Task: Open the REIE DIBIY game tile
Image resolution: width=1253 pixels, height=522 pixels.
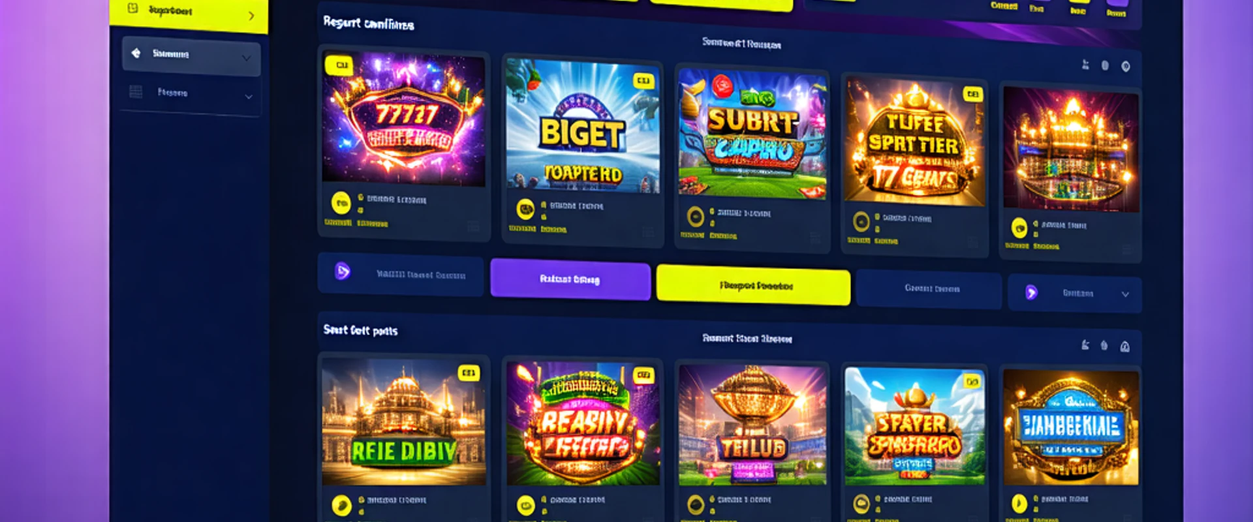Action: pos(403,422)
